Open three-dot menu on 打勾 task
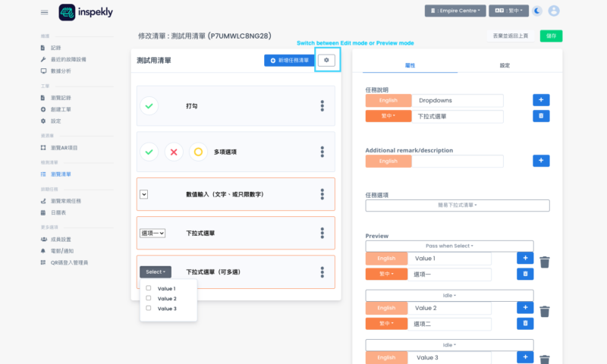 tap(322, 106)
